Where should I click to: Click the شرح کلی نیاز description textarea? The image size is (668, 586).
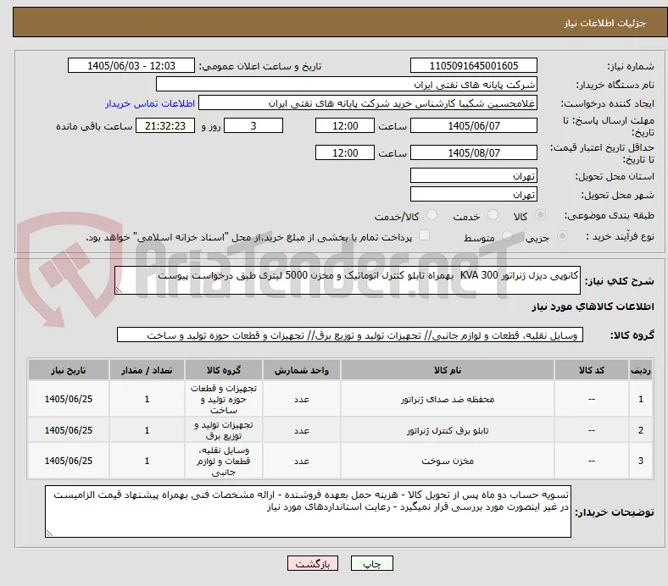[x=348, y=280]
